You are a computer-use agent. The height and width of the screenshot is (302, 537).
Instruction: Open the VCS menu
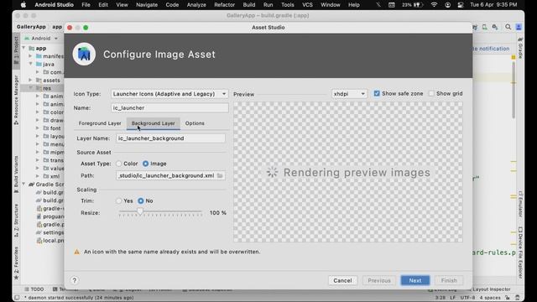(307, 5)
